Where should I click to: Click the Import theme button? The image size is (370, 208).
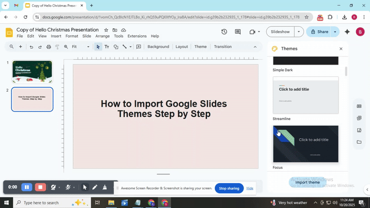[308, 182]
